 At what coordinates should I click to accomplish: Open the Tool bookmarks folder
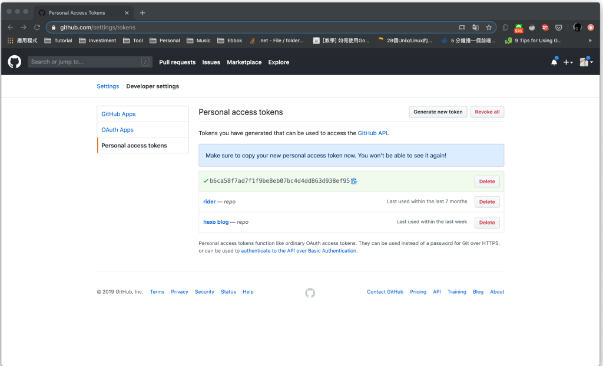click(x=133, y=41)
